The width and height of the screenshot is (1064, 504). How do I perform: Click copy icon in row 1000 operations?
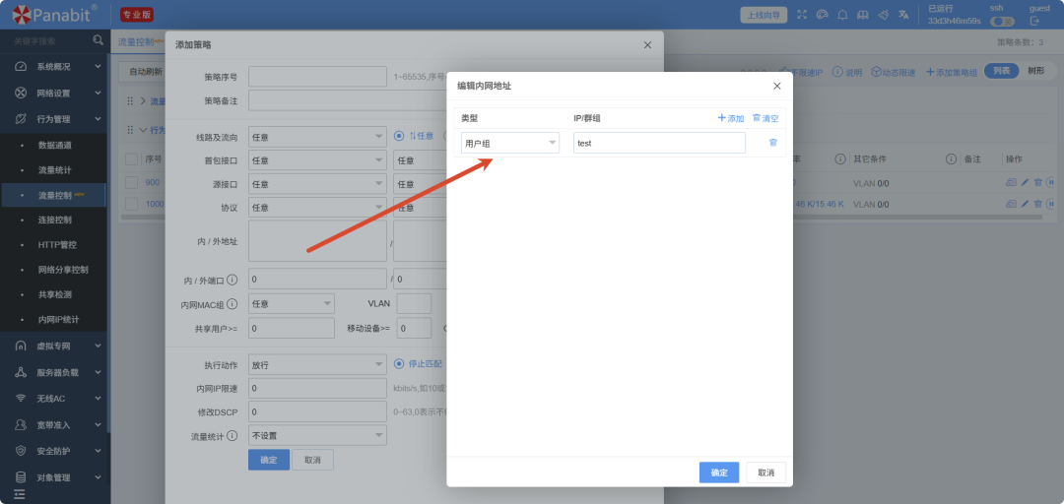(1011, 204)
